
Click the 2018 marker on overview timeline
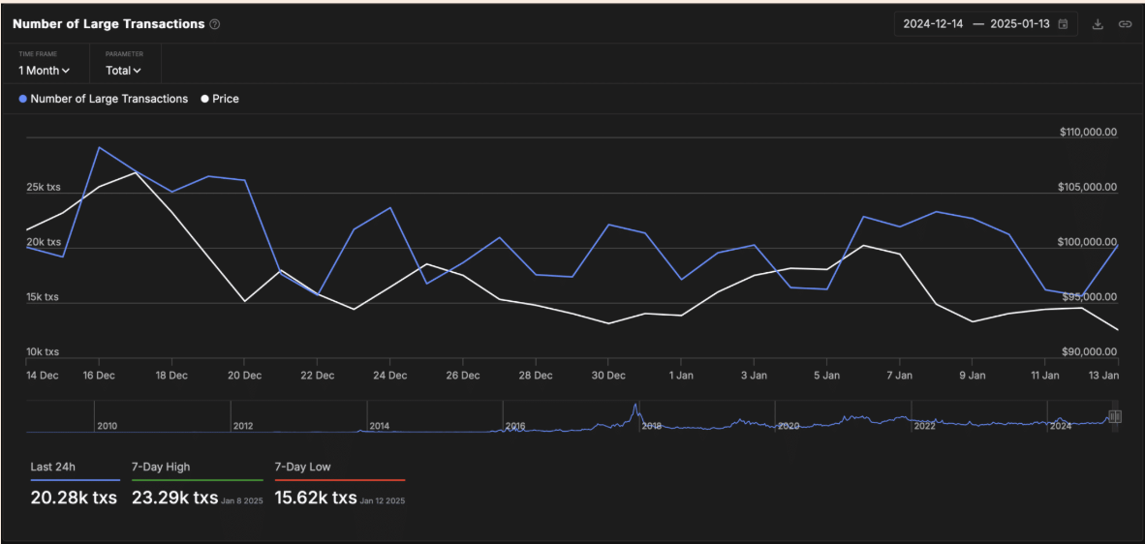(651, 426)
